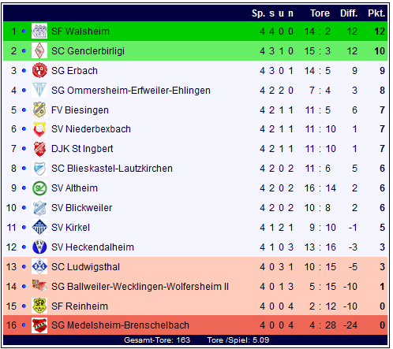Click the Diff. column header
Image resolution: width=393 pixels, height=349 pixels.
tap(349, 13)
